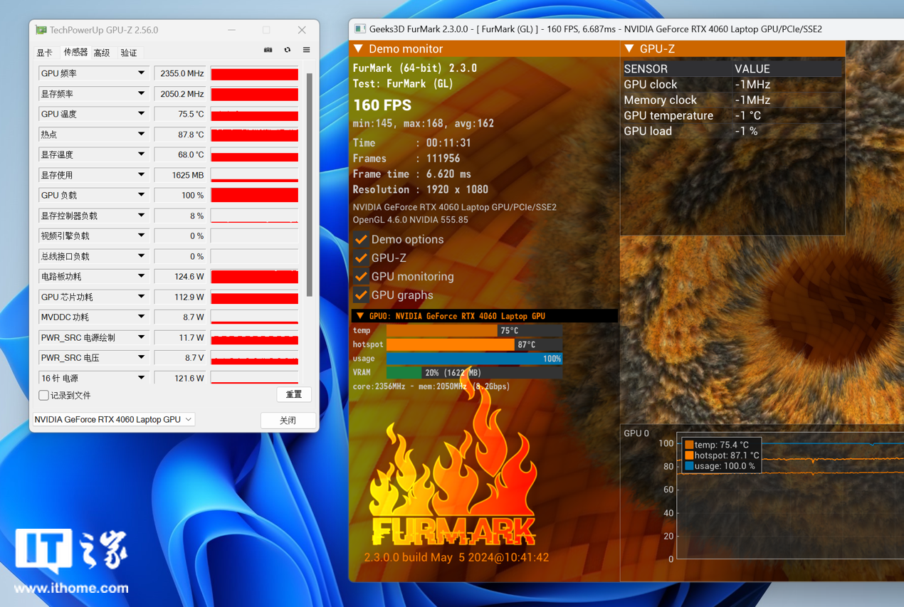Disable the GPU monitoring checkbox

[361, 277]
